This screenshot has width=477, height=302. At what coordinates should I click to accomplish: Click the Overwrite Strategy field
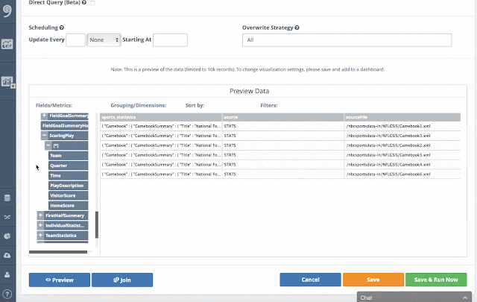(347, 40)
